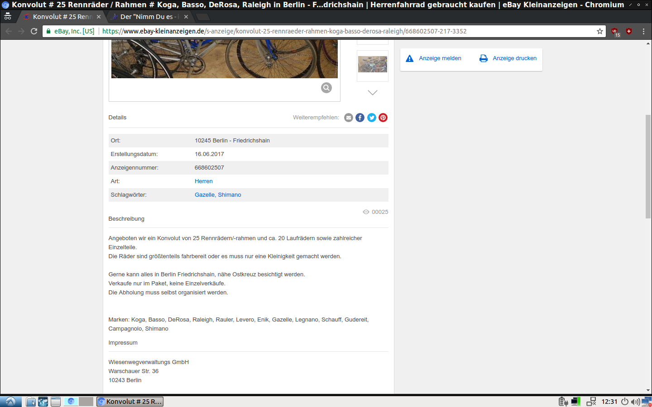Click the Details heading

(117, 118)
